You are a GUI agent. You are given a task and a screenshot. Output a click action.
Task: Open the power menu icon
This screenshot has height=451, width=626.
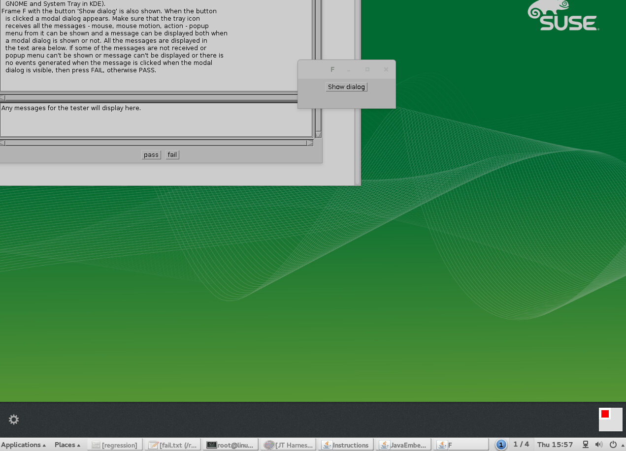613,445
